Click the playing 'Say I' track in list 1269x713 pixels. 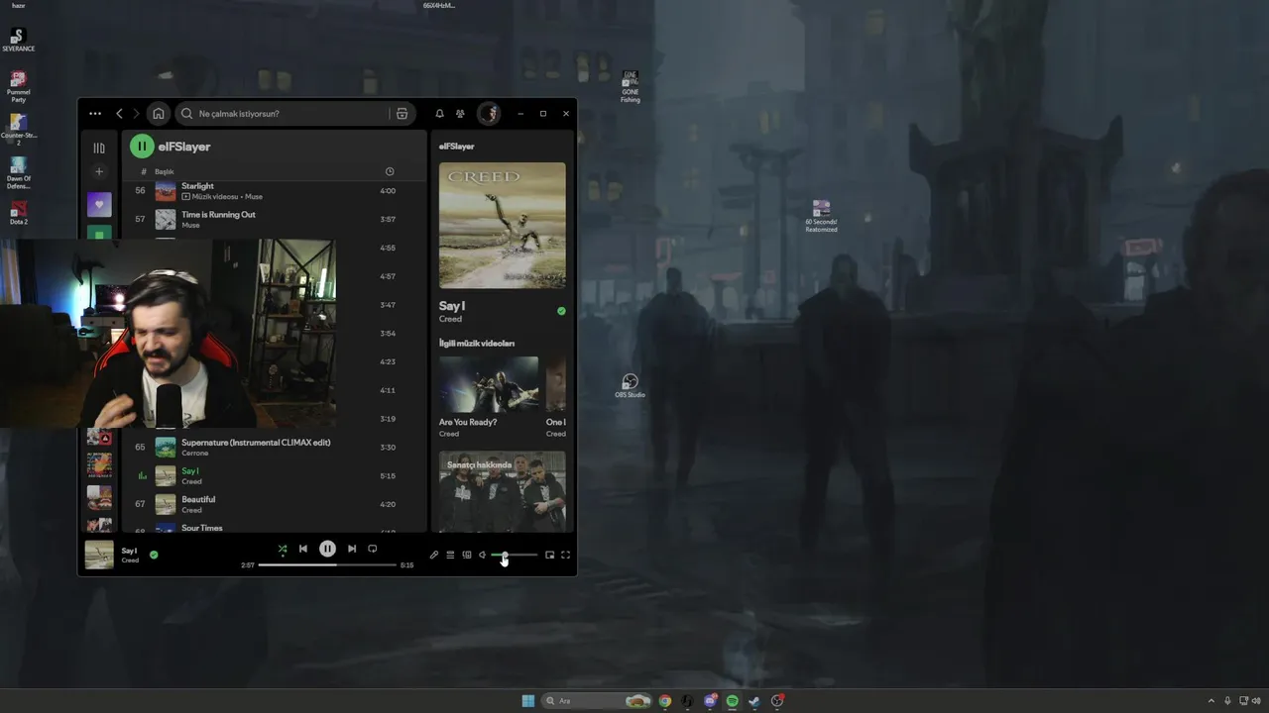[x=274, y=476]
